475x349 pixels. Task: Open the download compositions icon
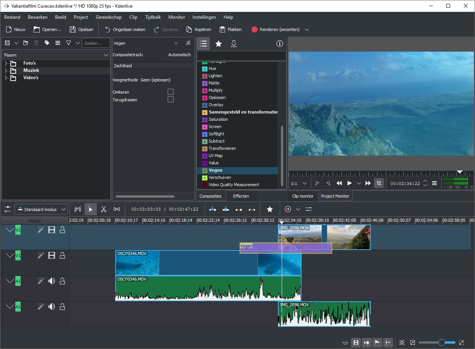(234, 44)
